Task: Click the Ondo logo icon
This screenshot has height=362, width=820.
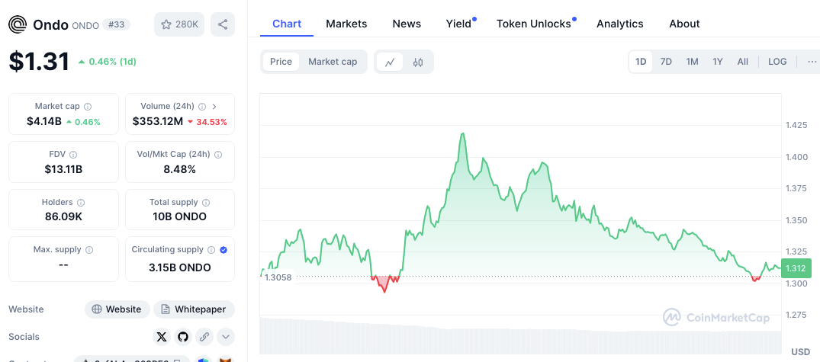Action: click(18, 24)
